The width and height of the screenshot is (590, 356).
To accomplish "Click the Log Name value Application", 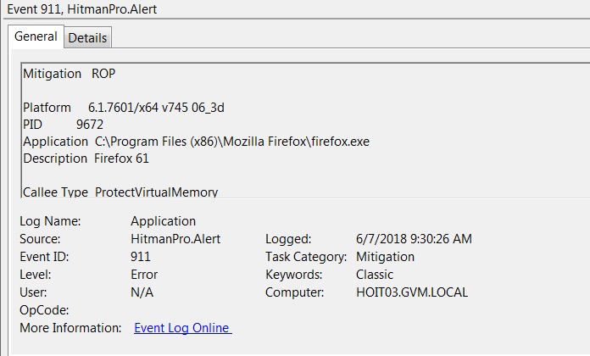I will point(164,221).
